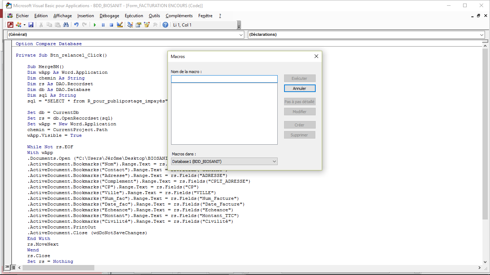Click the "Set db = CurrentDb" line
490x275 pixels.
[x=53, y=112]
